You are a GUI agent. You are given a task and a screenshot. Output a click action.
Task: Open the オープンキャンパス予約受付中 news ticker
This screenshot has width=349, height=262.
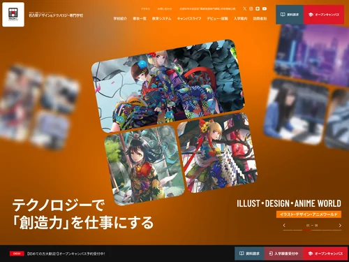(66, 254)
